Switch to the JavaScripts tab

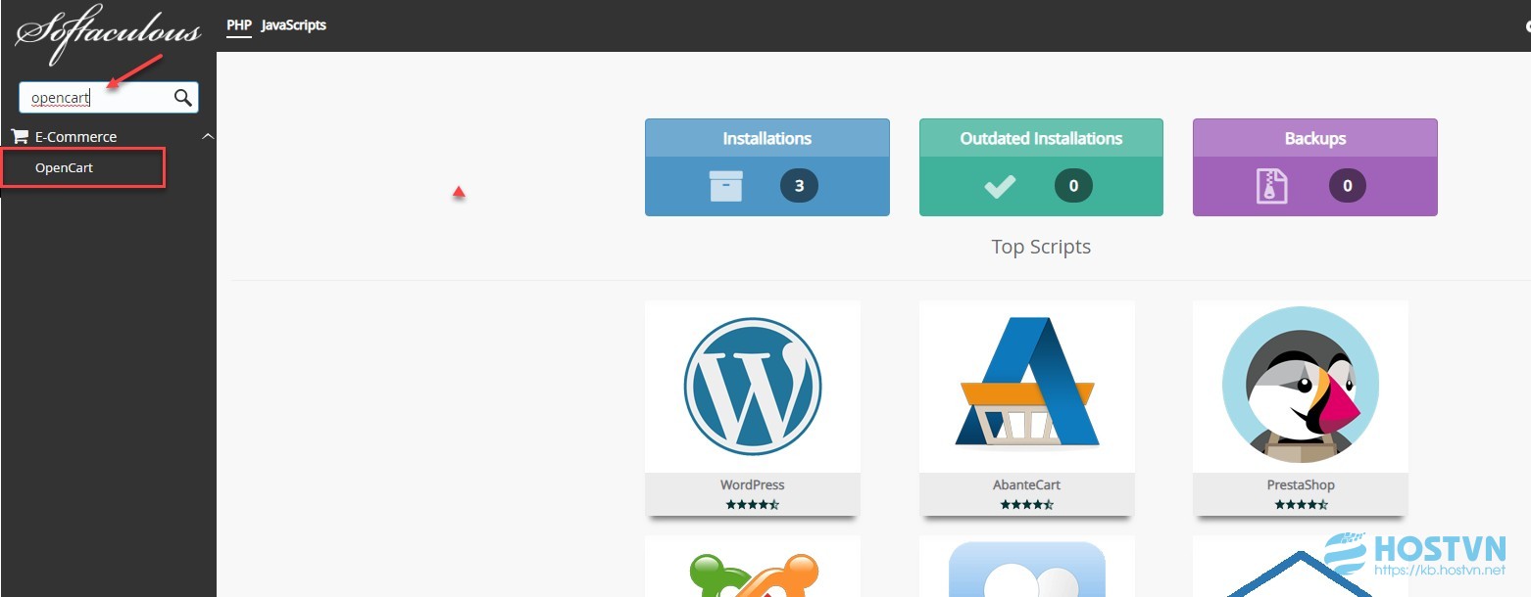pos(294,25)
